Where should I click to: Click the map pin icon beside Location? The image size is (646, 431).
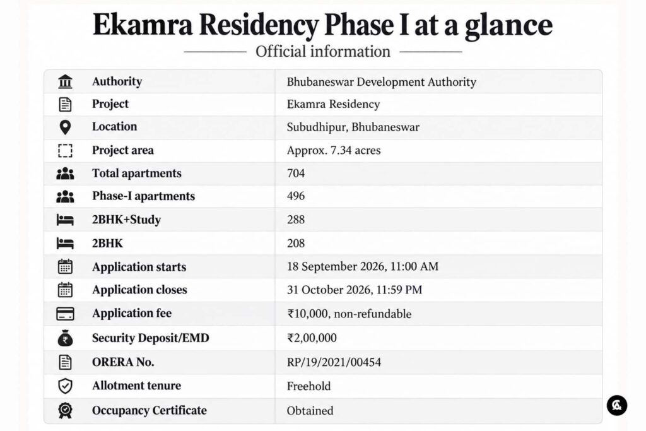65,127
